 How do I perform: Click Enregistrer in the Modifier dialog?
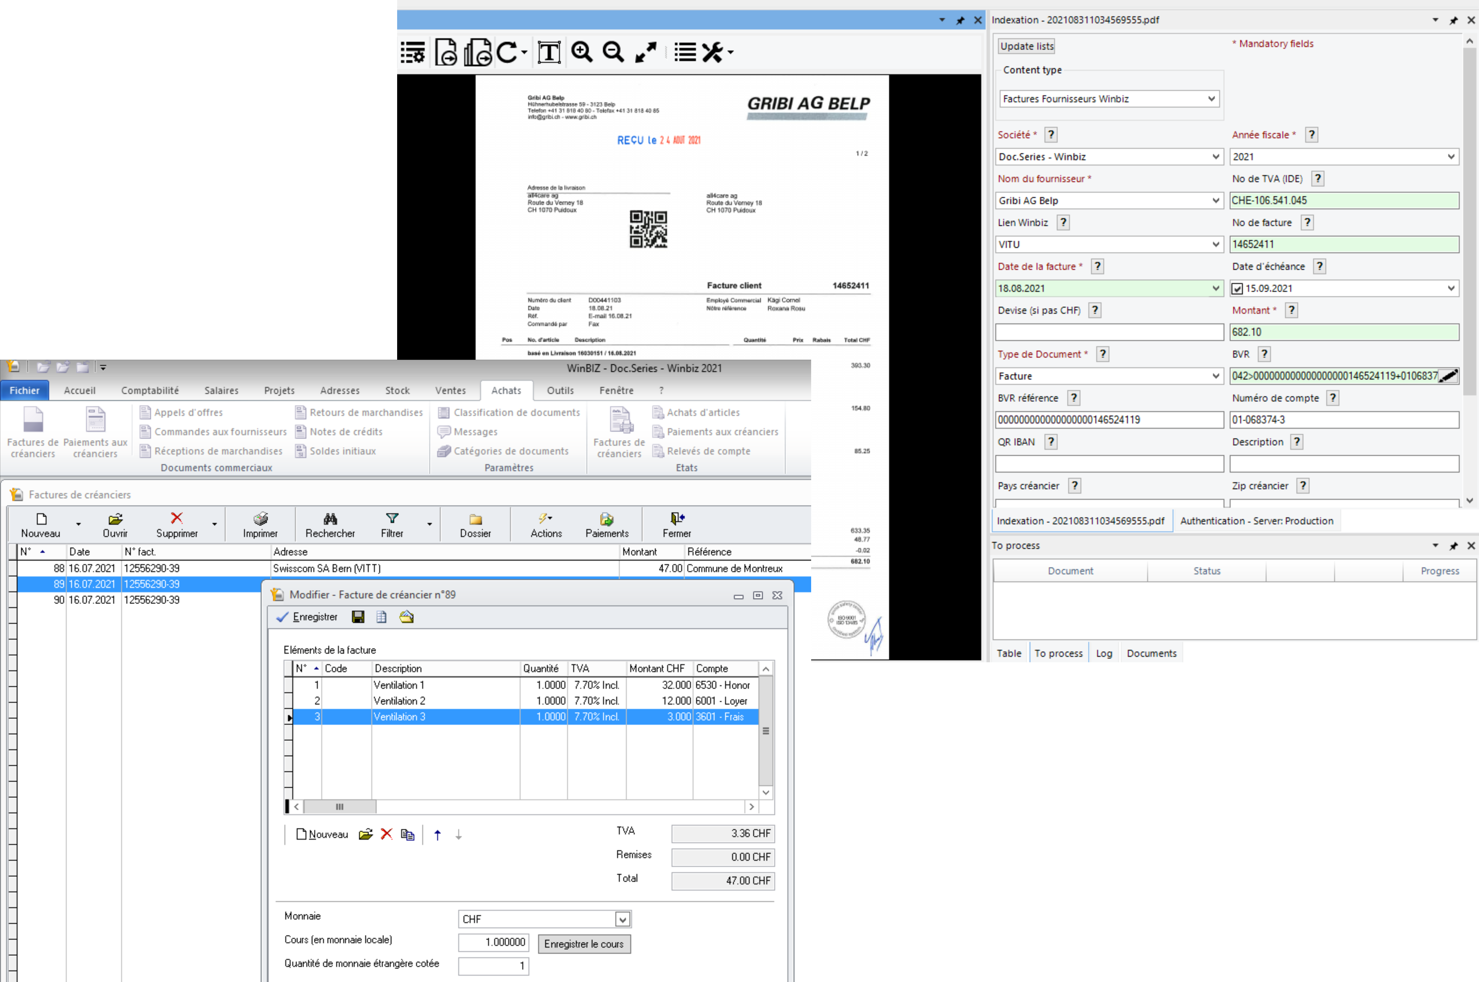click(x=307, y=617)
